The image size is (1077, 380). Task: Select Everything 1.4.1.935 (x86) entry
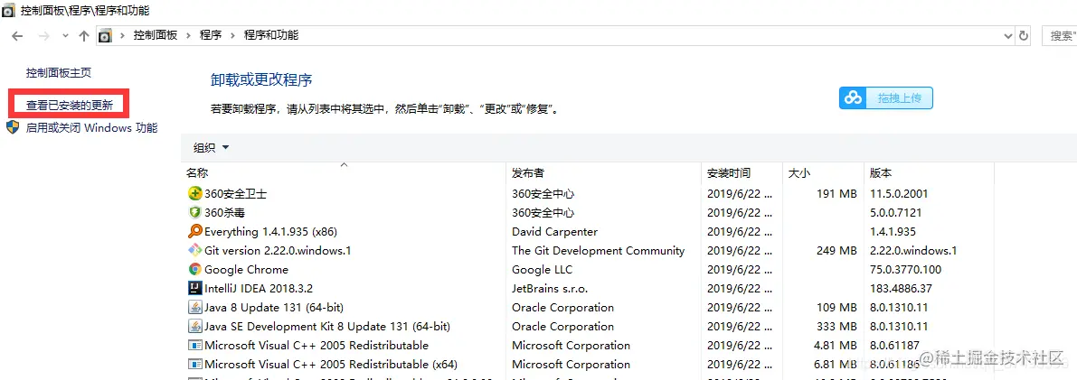click(x=271, y=232)
